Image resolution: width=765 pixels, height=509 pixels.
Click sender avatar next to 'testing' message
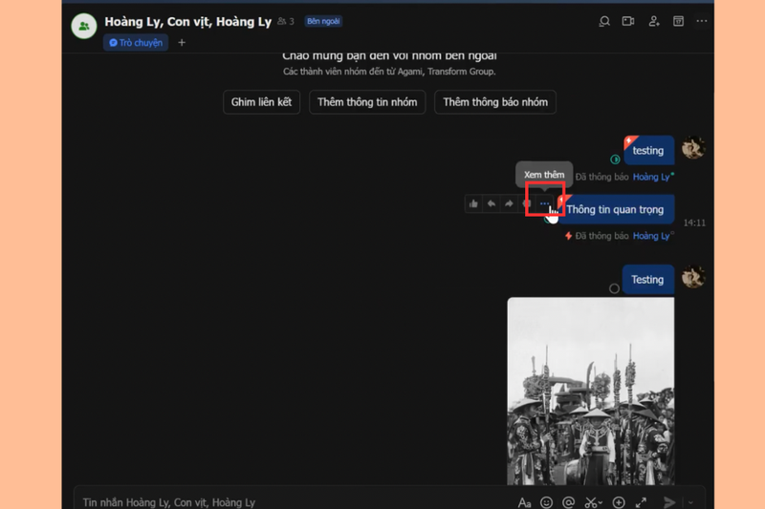tap(693, 148)
